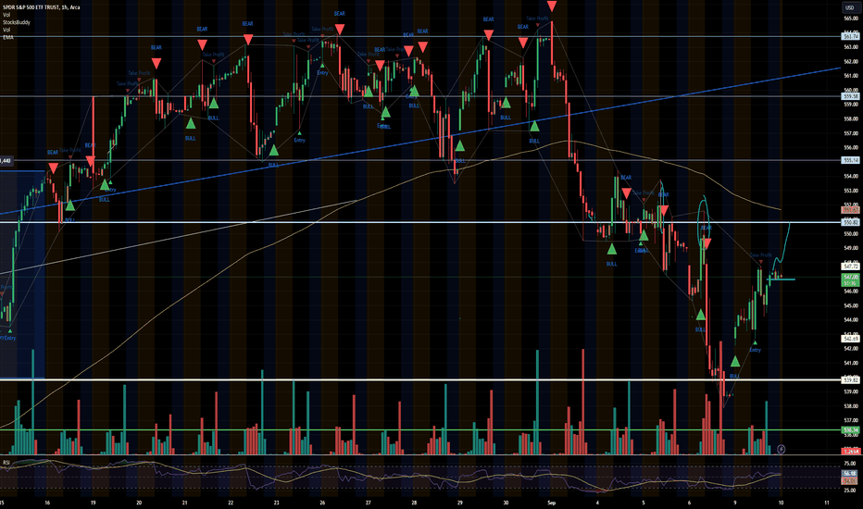Image resolution: width=863 pixels, height=509 pixels.
Task: Click the 25.00 RSI scale value
Action: [850, 490]
